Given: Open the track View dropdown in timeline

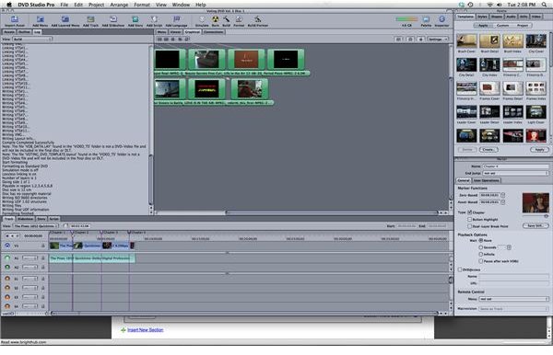Looking at the screenshot, I should (x=36, y=226).
